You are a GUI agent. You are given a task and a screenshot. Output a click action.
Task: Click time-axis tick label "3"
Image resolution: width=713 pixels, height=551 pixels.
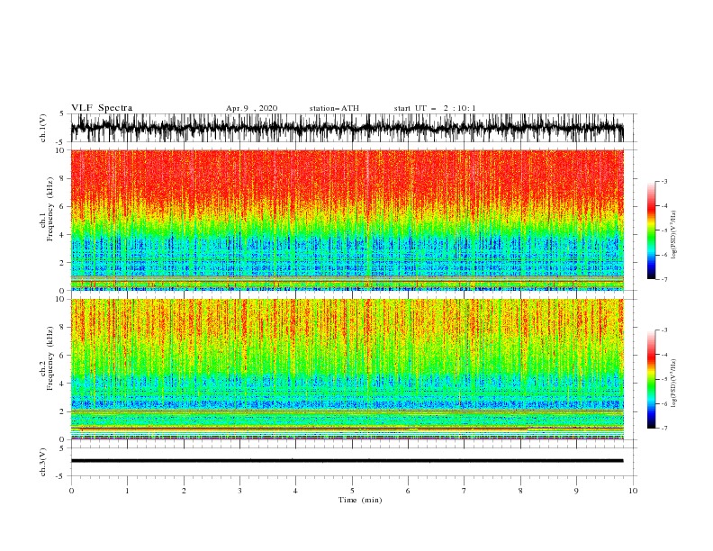tap(239, 491)
